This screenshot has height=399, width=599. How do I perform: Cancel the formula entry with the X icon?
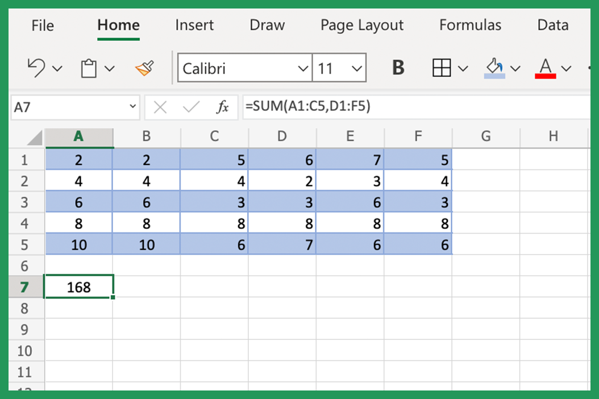[161, 107]
